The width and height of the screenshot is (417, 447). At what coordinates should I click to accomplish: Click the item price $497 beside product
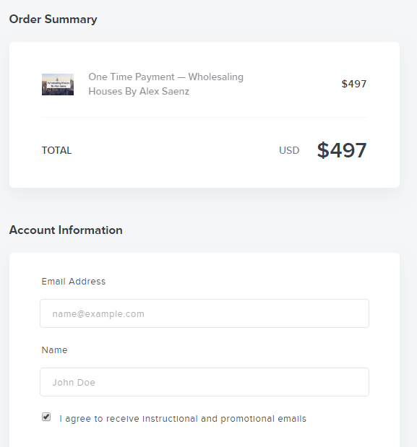[x=354, y=84]
